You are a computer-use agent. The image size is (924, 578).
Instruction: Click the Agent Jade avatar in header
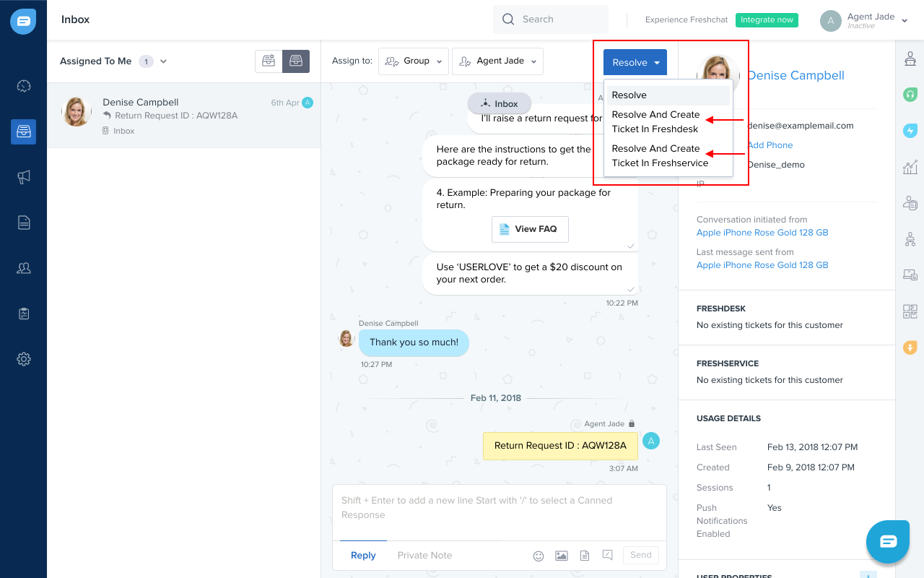(x=831, y=21)
